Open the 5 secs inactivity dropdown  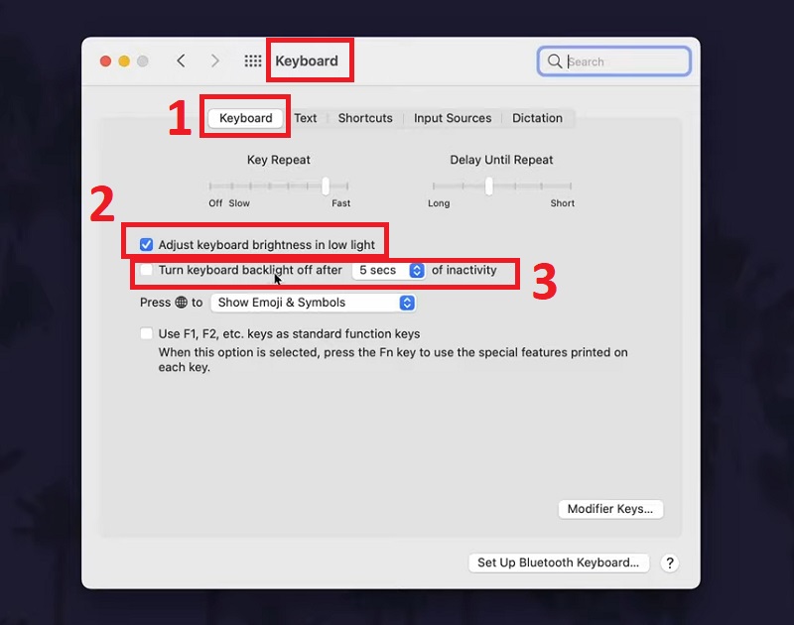[x=388, y=270]
